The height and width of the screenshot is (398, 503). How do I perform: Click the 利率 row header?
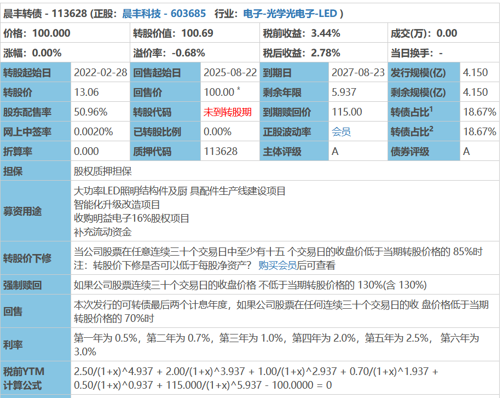point(36,344)
